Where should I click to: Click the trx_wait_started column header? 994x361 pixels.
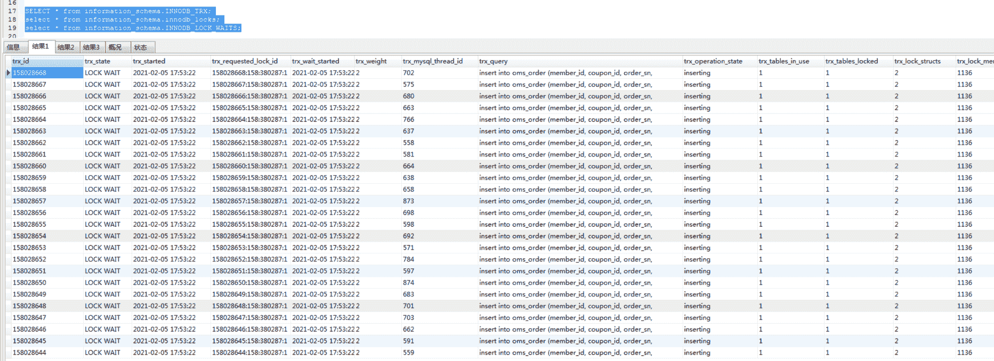pyautogui.click(x=322, y=61)
